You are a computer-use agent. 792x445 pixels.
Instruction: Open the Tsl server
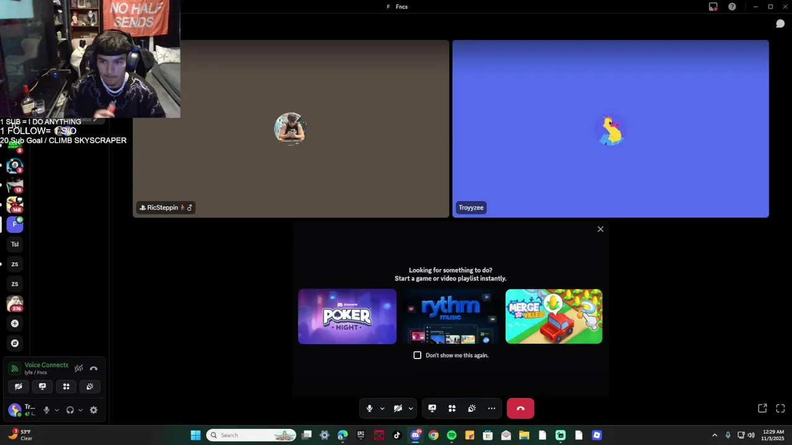point(15,244)
